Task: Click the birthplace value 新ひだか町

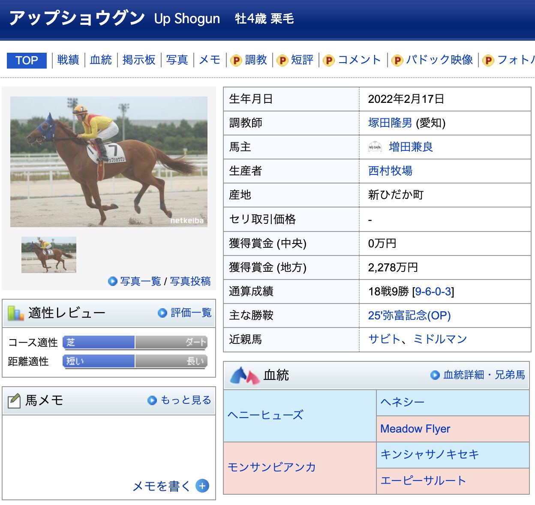Action: pyautogui.click(x=396, y=195)
